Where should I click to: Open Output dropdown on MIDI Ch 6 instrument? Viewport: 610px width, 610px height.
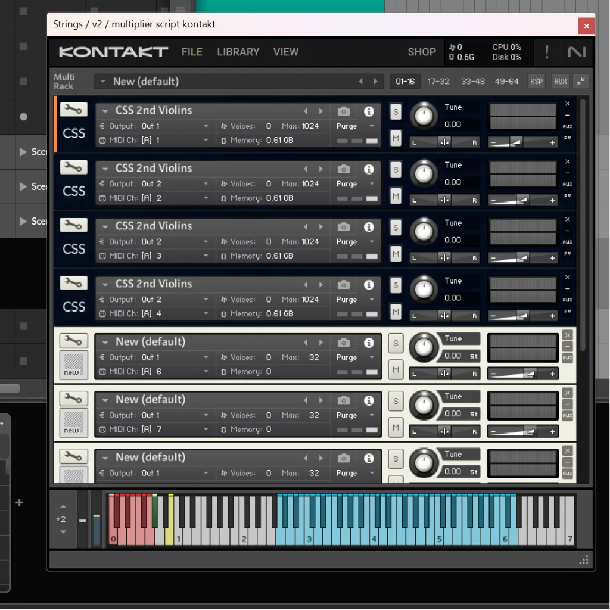pyautogui.click(x=206, y=357)
